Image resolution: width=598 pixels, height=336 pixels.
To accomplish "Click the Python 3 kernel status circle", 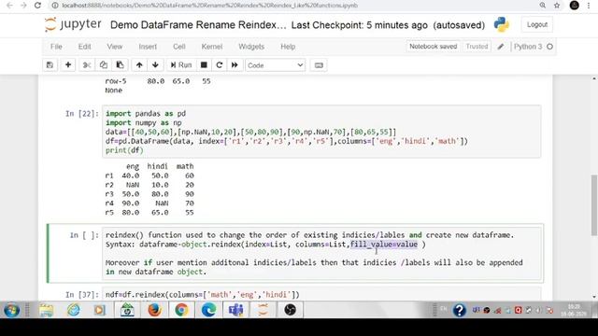I will [549, 47].
